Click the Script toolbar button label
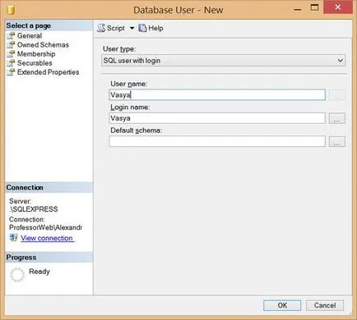The width and height of the screenshot is (357, 320). [x=116, y=28]
